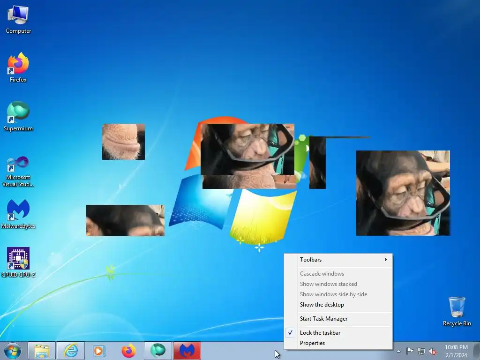The image size is (480, 360).
Task: Open the Action Center flag icon
Action: [x=410, y=351]
